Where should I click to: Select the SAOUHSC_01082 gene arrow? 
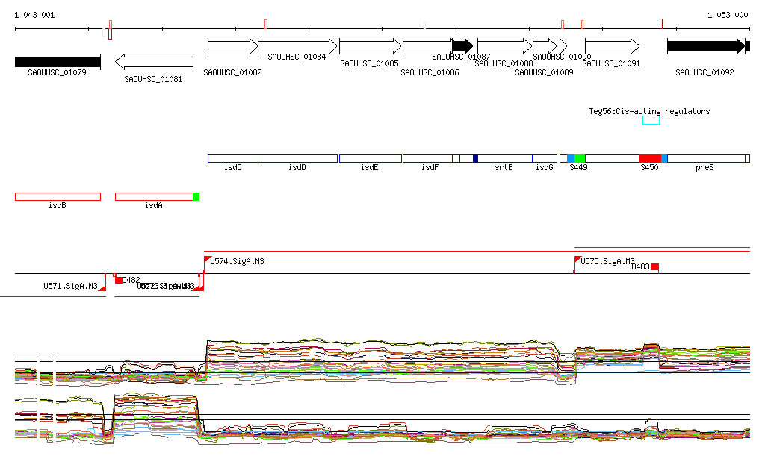232,46
